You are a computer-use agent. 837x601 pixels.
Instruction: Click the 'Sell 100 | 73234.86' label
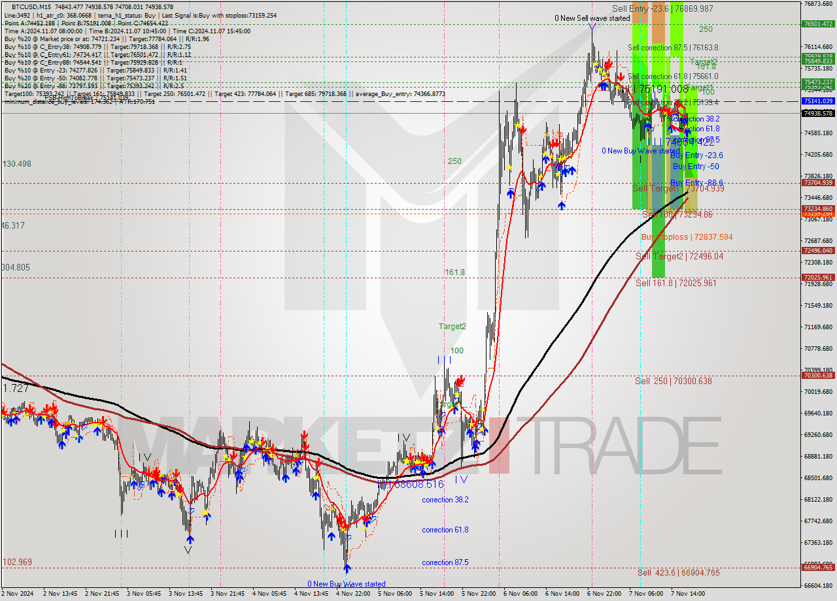coord(677,214)
